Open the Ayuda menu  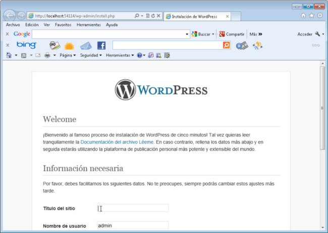[112, 25]
